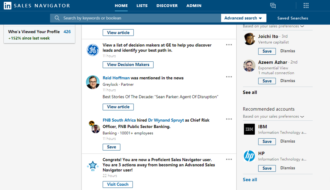This screenshot has height=190, width=330.
Task: View Joichi Ito's profile photo
Action: 249,39
